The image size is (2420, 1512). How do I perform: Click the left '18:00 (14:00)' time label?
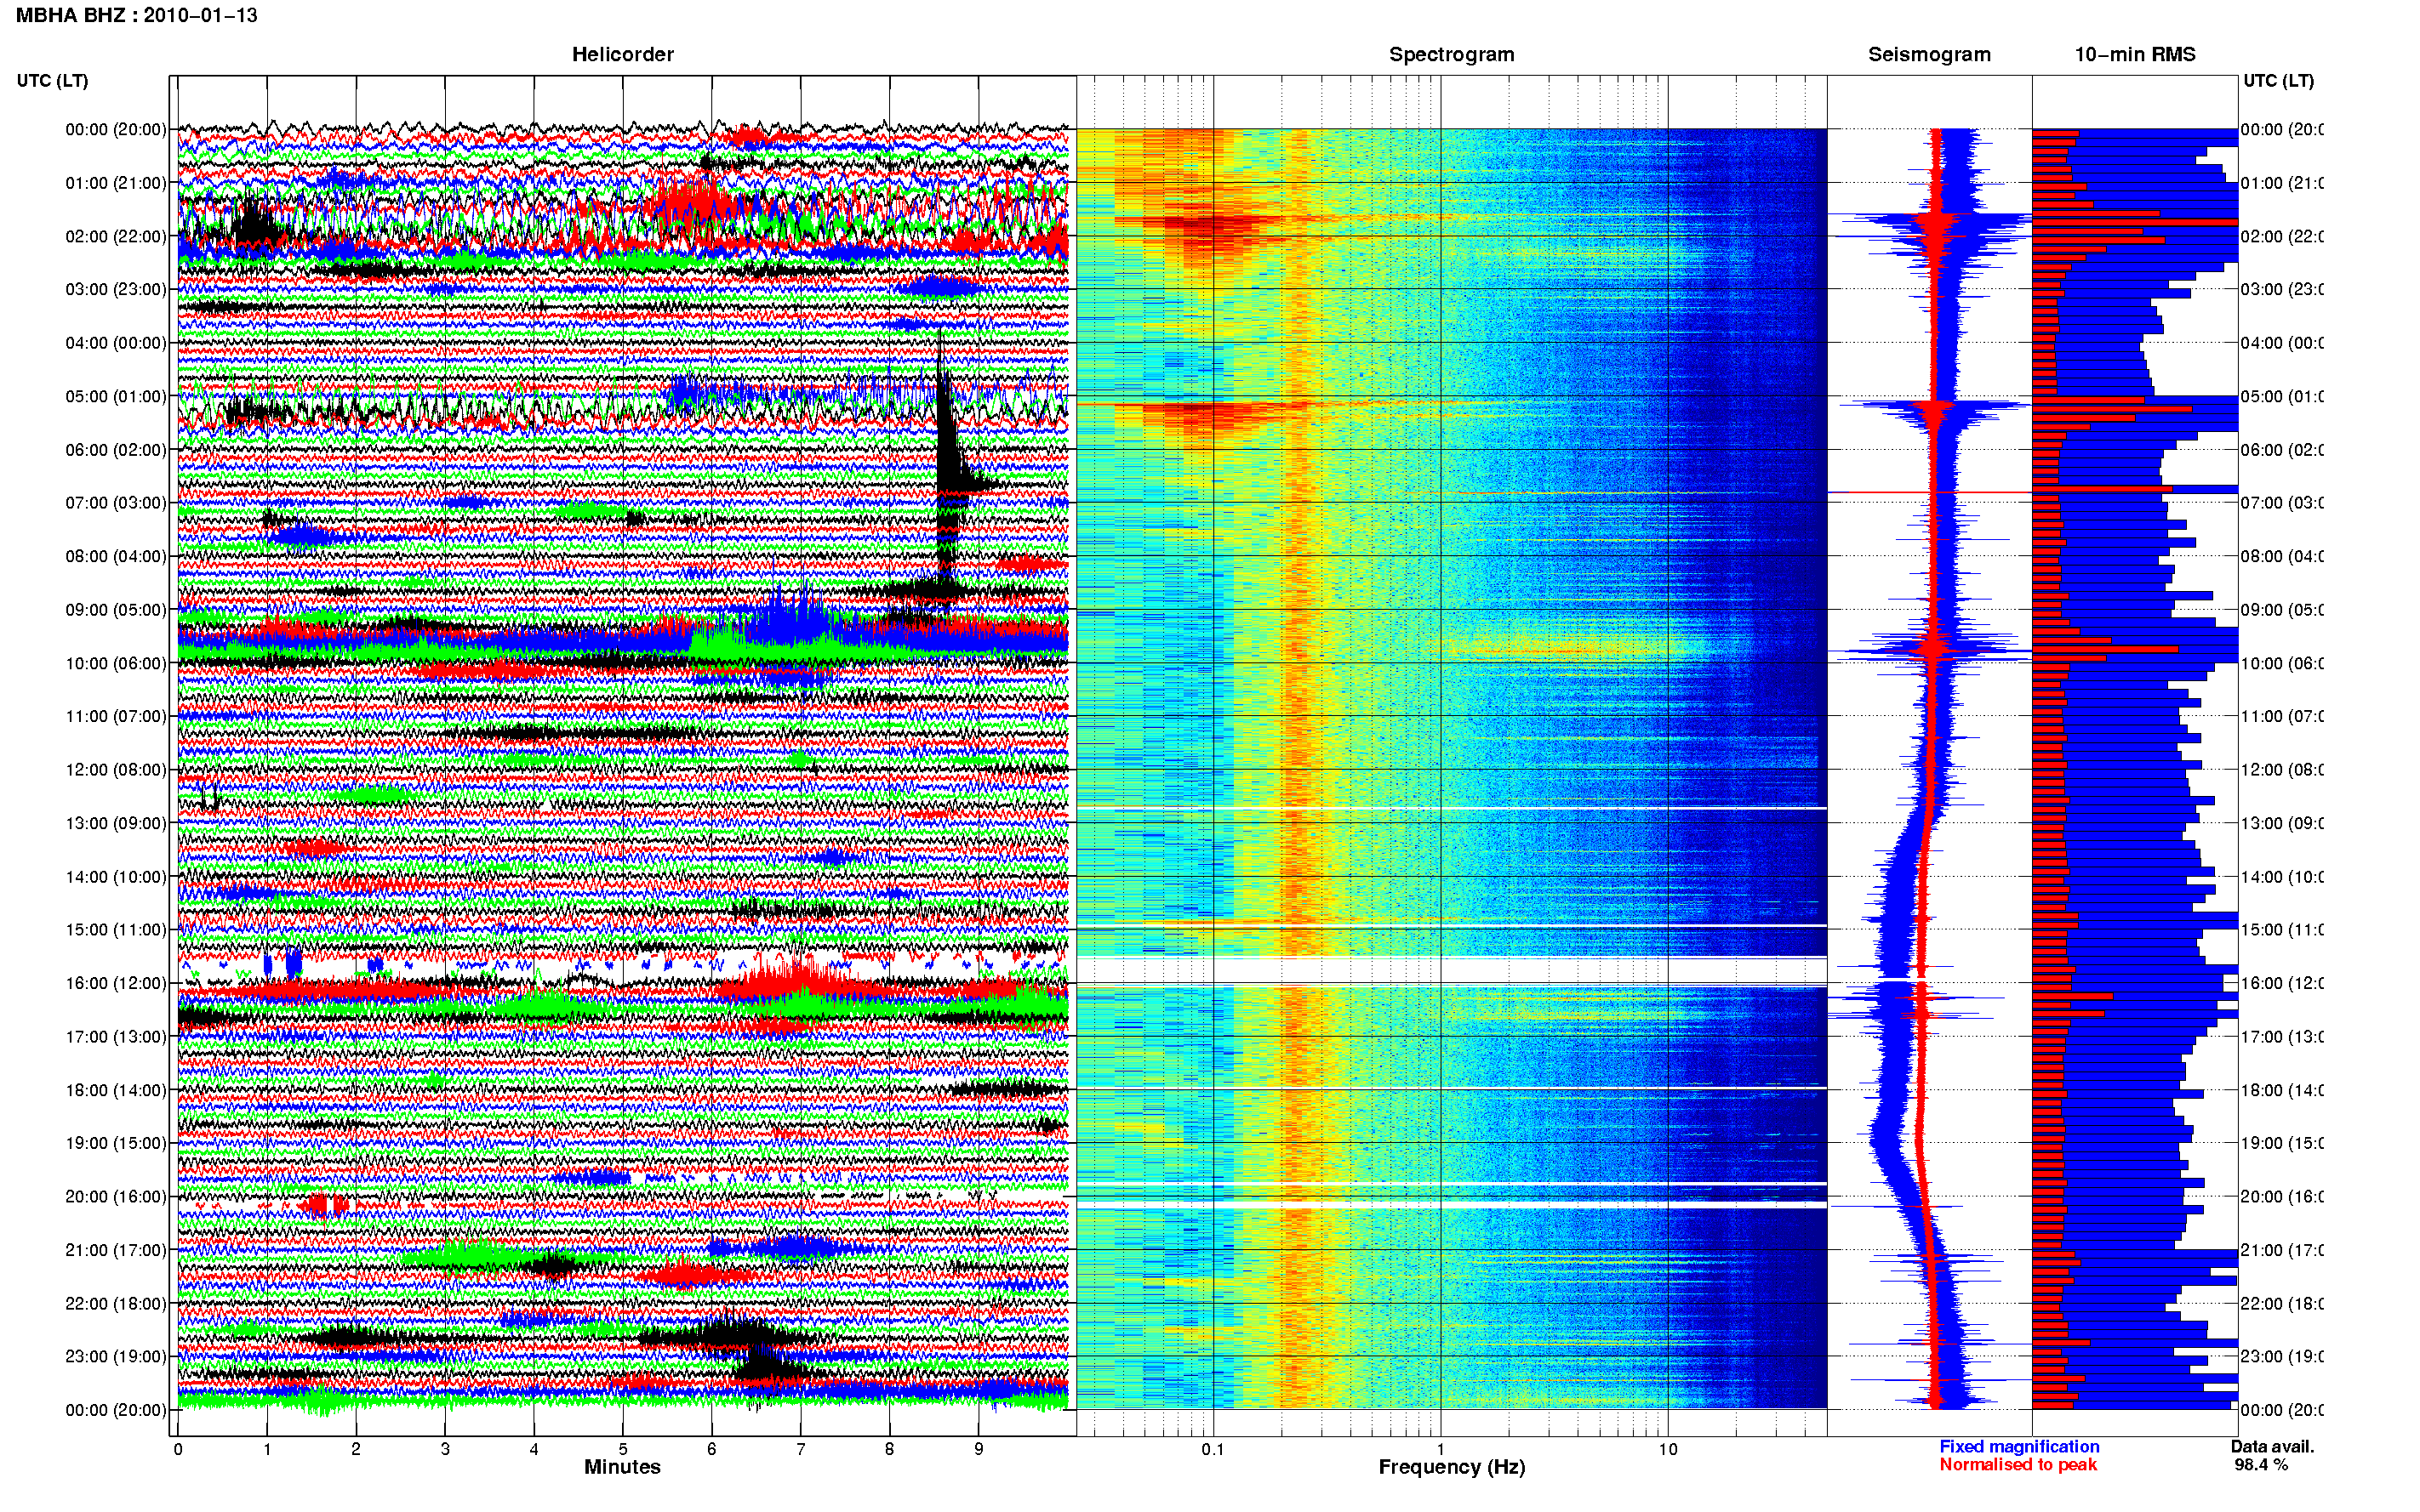click(x=115, y=1090)
